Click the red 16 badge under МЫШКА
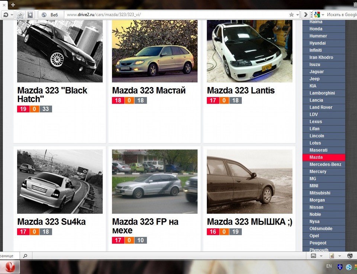This screenshot has height=274, width=357. [213, 232]
